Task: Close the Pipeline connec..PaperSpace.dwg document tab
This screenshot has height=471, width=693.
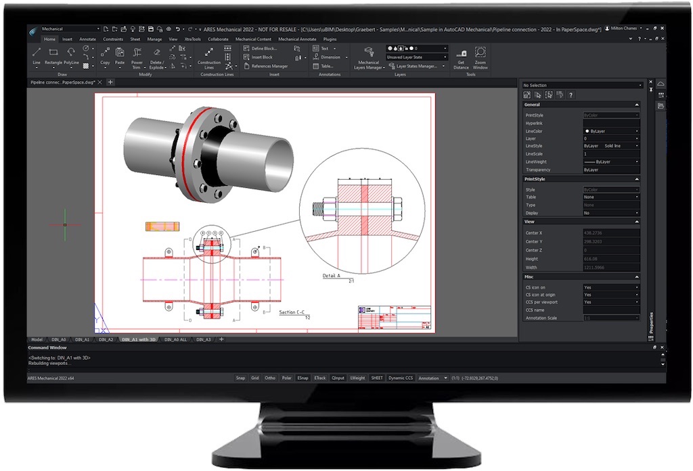Action: click(100, 82)
